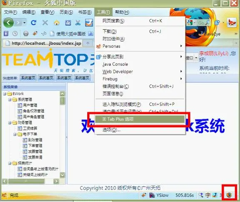Click the tree panel scroll-up arrow
240x202 pixels.
pyautogui.click(x=62, y=94)
